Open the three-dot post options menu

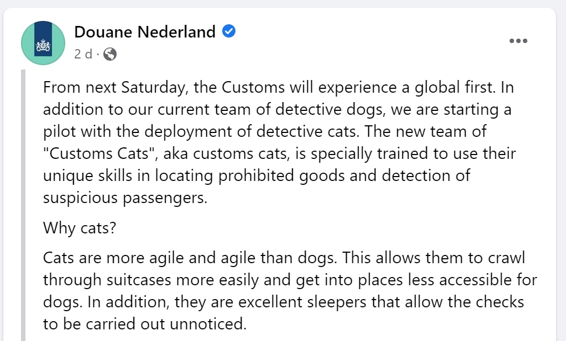[x=518, y=41]
